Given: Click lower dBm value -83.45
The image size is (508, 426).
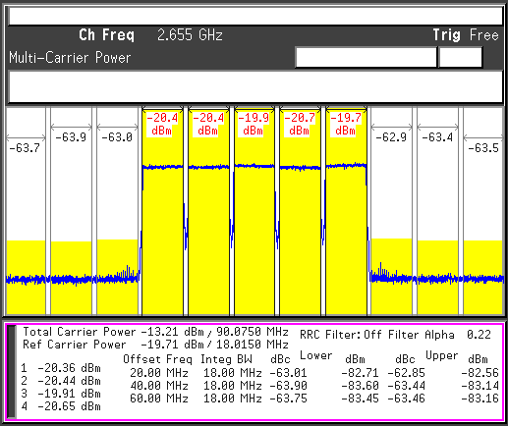Looking at the screenshot, I should coord(360,399).
